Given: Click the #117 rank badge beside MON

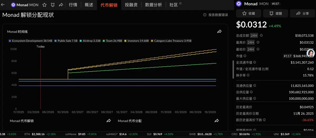Looking at the screenshot, I should (275, 4).
